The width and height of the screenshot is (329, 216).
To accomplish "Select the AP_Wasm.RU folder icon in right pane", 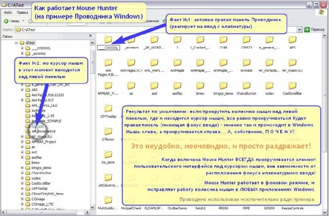I will point(292,62).
